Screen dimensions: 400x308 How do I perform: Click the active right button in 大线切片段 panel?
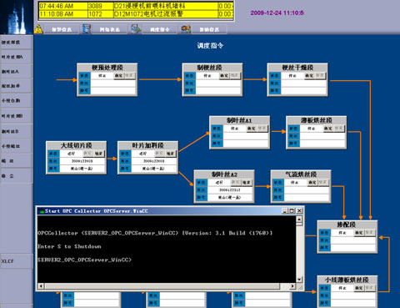(x=99, y=154)
